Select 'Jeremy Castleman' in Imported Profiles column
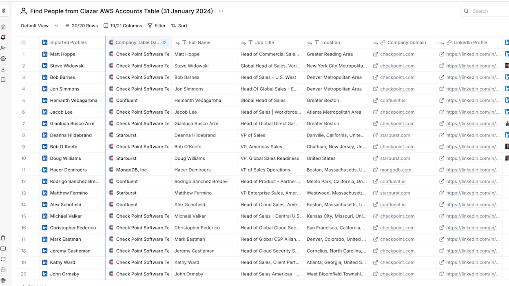This screenshot has height=286, width=509. [72, 251]
